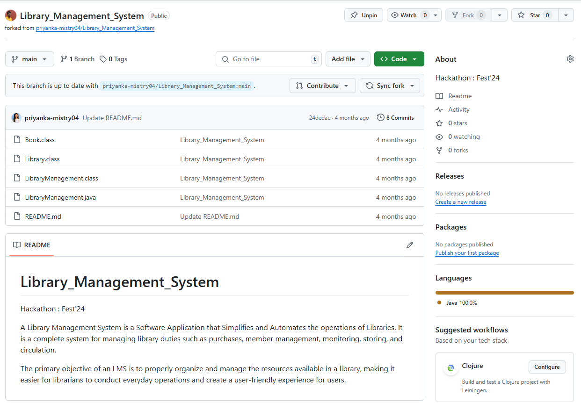This screenshot has width=581, height=403.
Task: Open the About settings gear icon
Action: 570,59
